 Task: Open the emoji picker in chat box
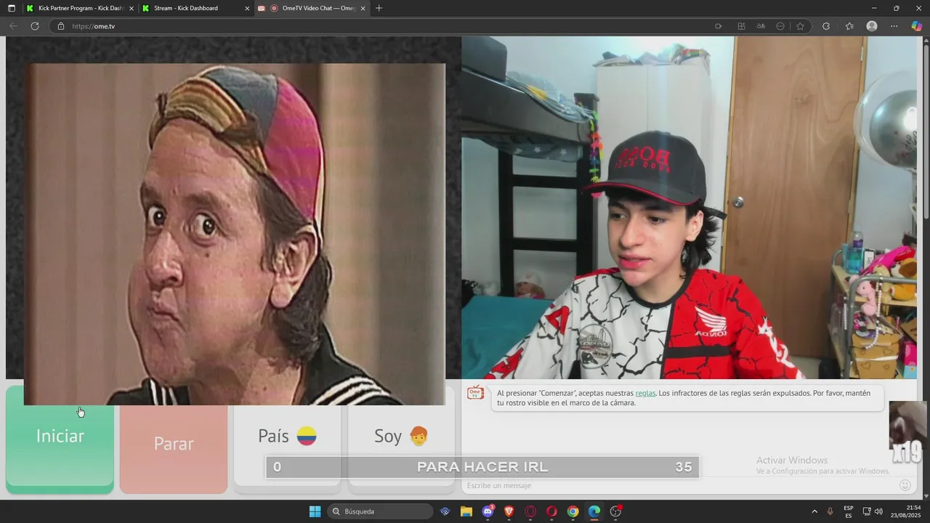[905, 485]
